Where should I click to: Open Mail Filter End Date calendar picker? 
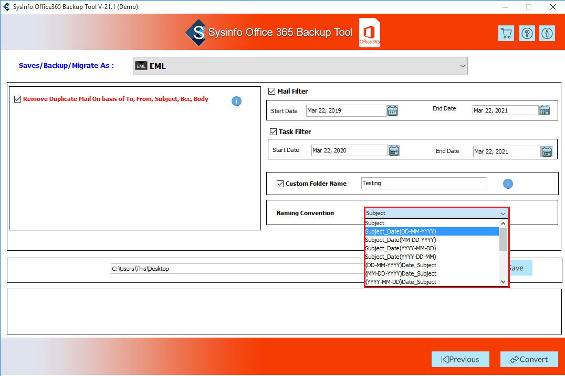(545, 110)
